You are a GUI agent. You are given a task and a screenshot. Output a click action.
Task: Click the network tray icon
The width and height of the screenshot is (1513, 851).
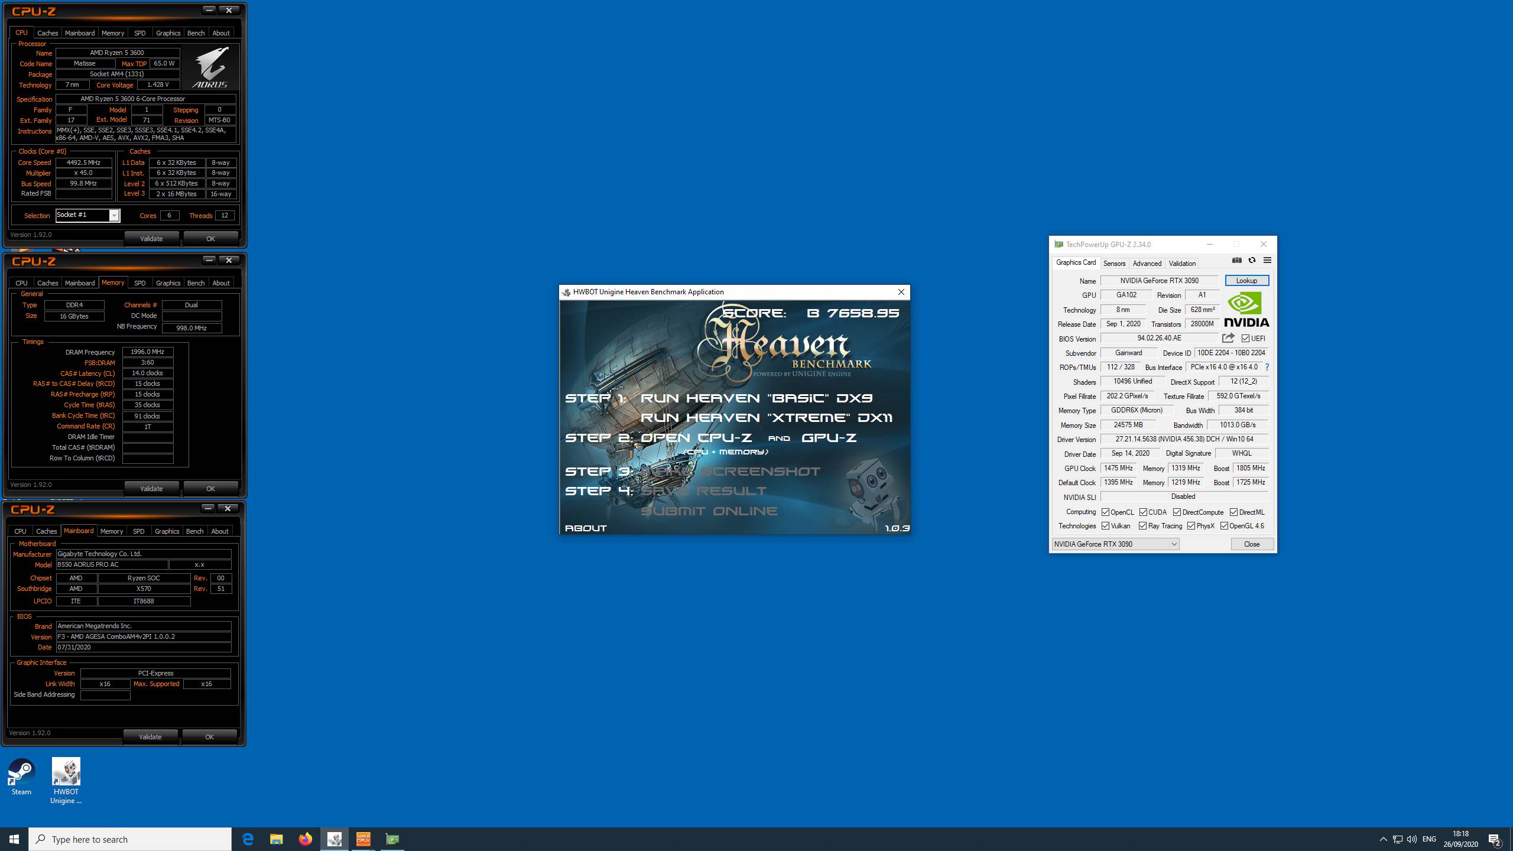click(1398, 839)
